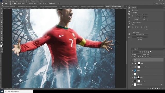This screenshot has width=165, height=93.
Task: Hide the Color Fill 1 layer
Action: 132,81
